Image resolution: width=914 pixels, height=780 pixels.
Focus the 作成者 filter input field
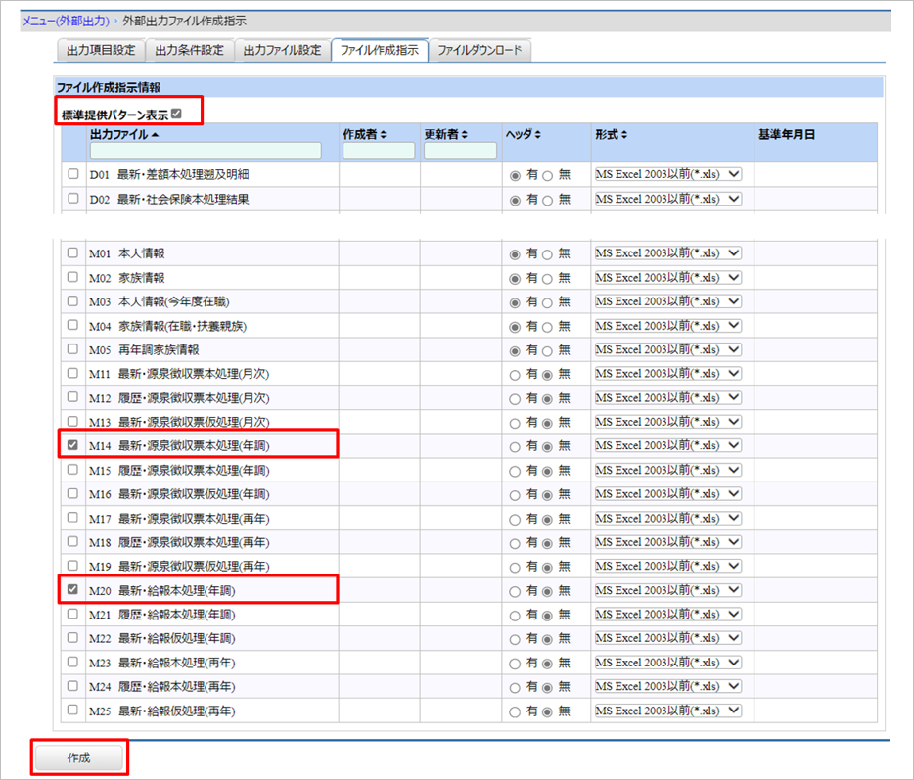(x=379, y=151)
